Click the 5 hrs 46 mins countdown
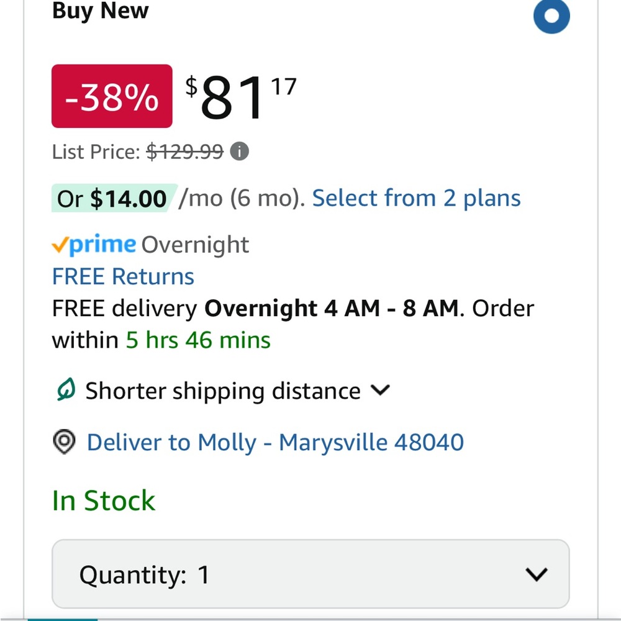Viewport: 621px width, 621px height. pyautogui.click(x=198, y=340)
